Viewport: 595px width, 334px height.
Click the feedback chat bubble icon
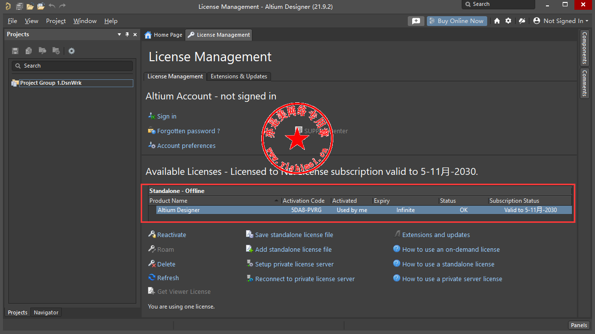[x=416, y=21]
